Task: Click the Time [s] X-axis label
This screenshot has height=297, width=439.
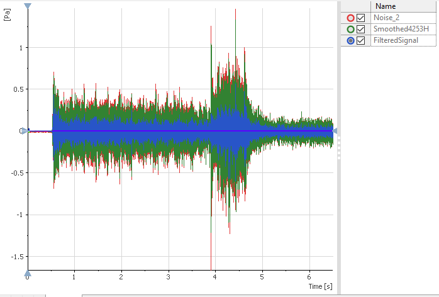Action: coord(320,286)
